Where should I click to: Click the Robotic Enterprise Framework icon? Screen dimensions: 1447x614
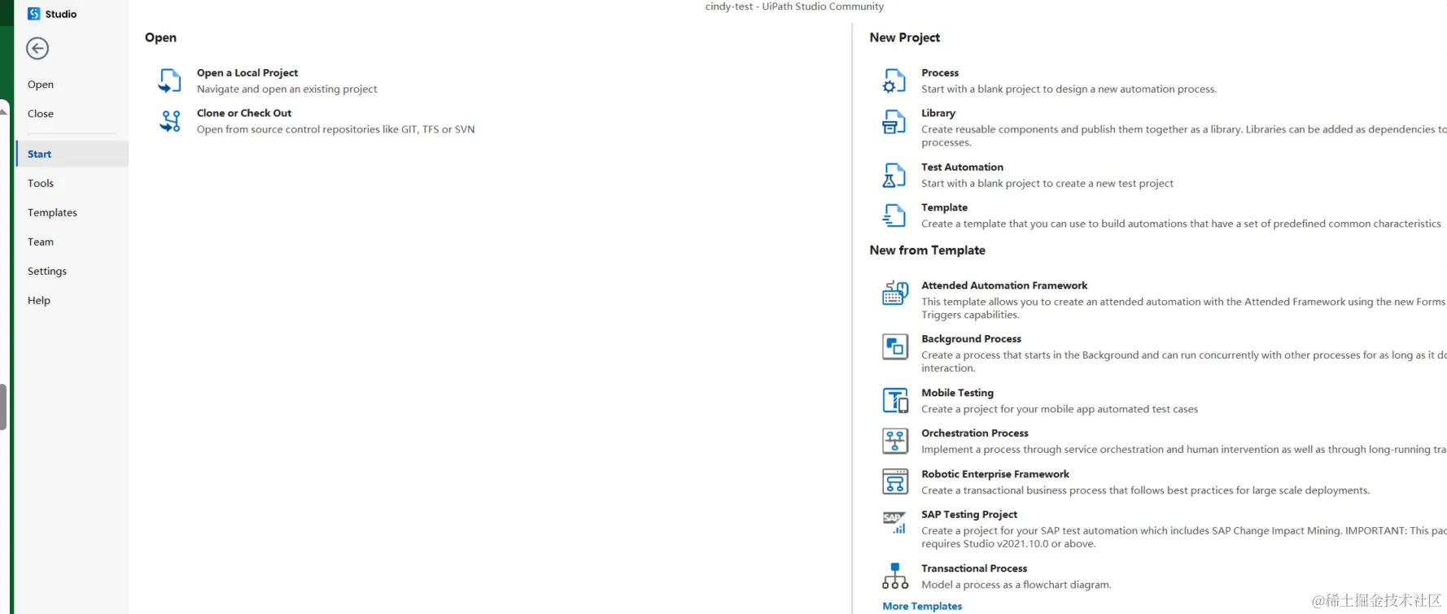pos(895,481)
